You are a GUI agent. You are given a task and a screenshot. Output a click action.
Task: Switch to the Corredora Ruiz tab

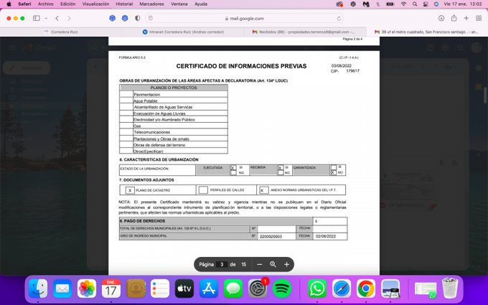click(61, 32)
